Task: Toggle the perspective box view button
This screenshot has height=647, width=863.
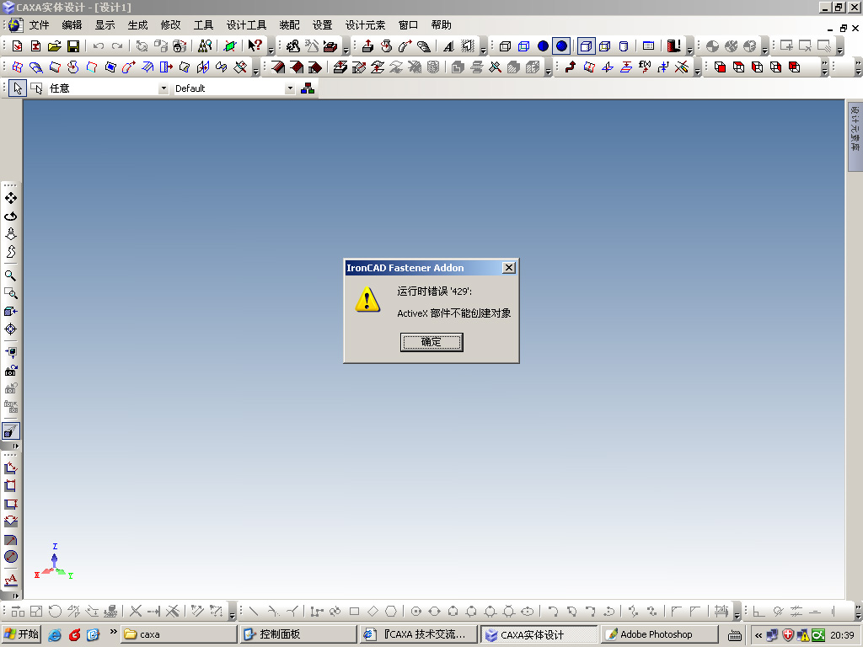Action: pos(587,46)
